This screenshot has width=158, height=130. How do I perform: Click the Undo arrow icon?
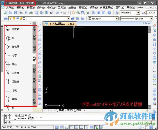coord(57,13)
